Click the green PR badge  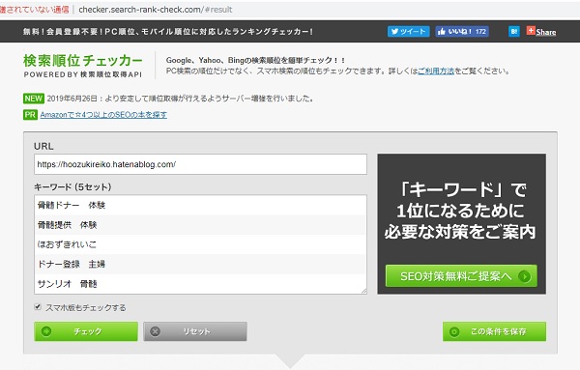click(30, 115)
